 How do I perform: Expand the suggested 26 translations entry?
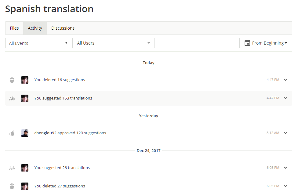point(286,168)
